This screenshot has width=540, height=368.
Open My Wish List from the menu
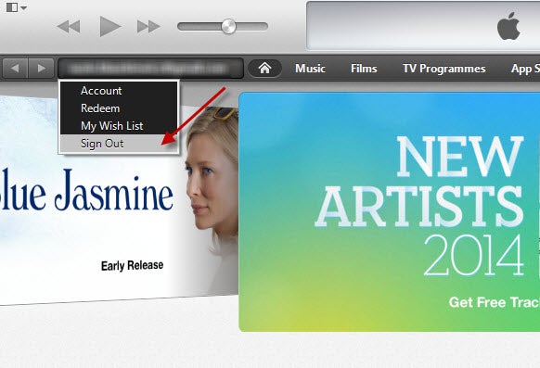click(119, 126)
